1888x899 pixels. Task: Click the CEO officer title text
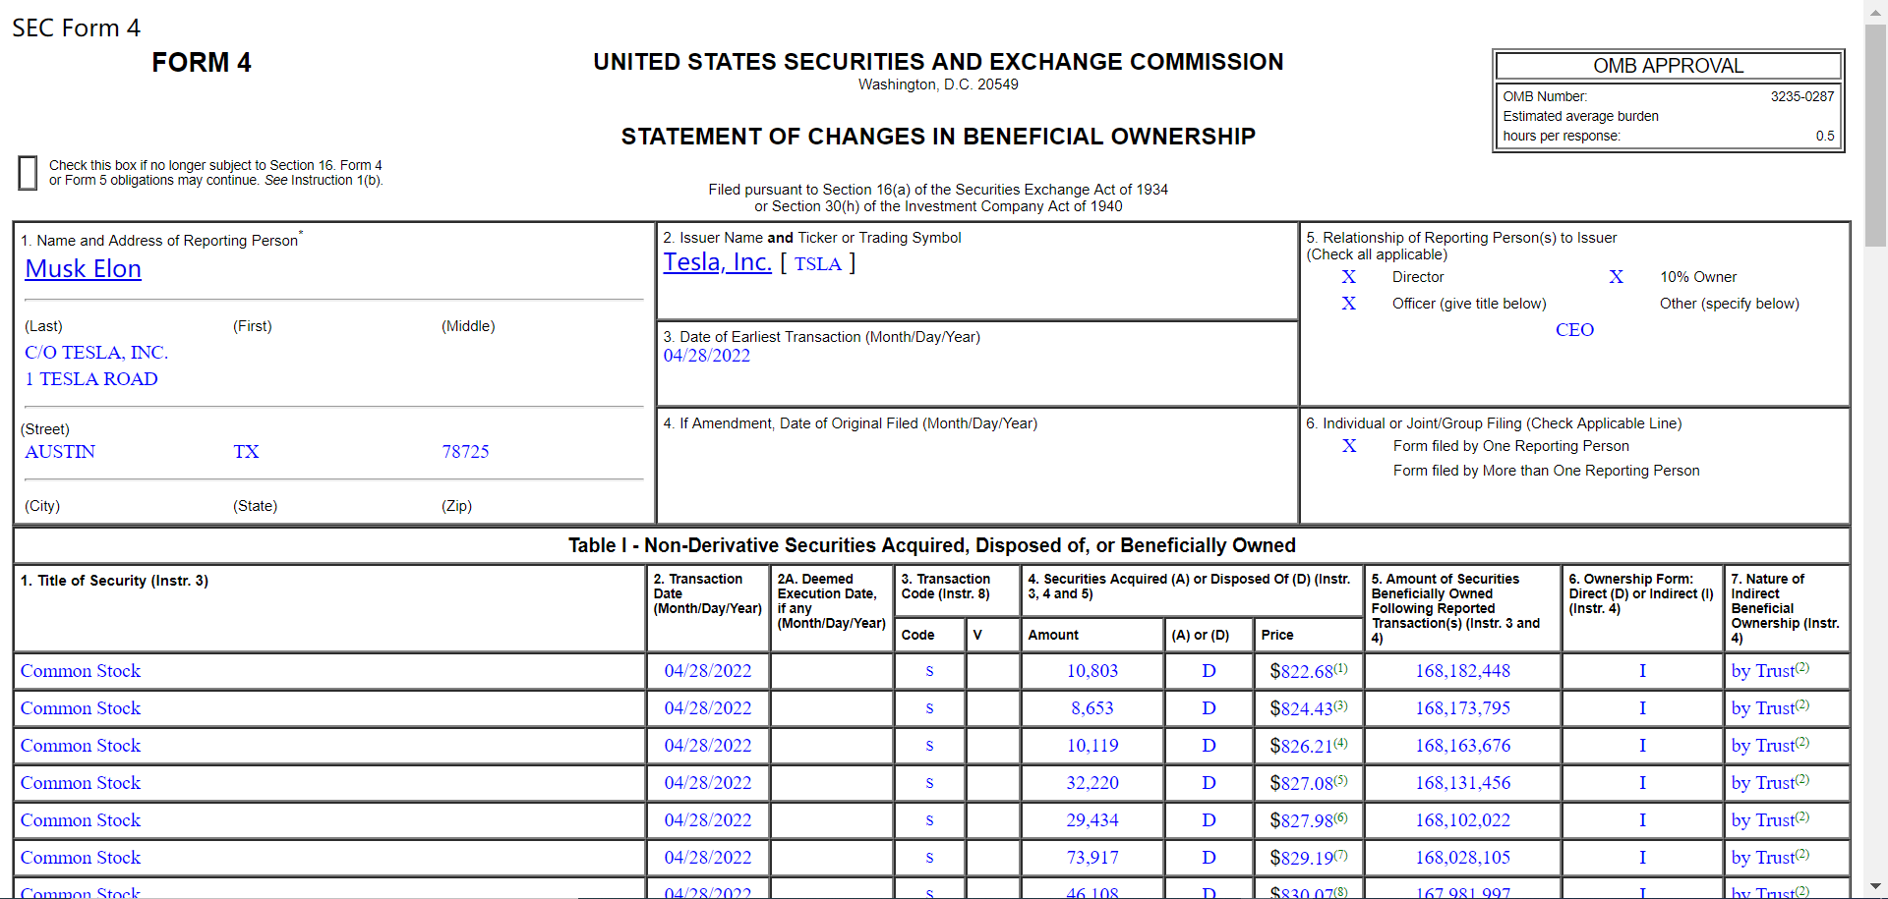click(1574, 330)
